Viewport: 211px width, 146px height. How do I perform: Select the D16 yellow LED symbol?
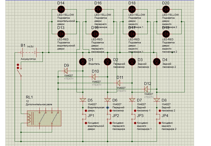98,9
